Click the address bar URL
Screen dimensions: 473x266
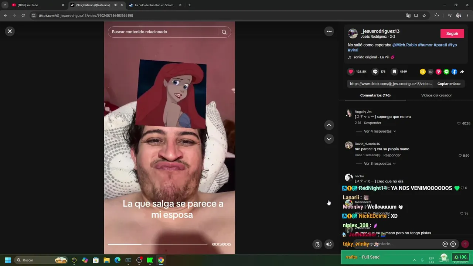tap(86, 16)
